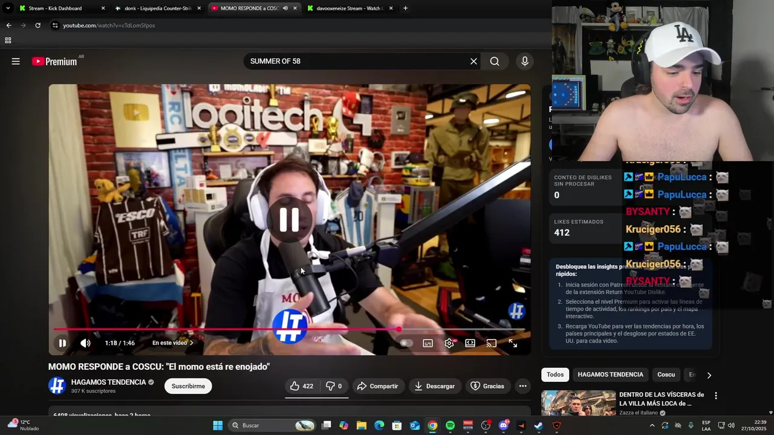This screenshot has height=435, width=774.
Task: Reload the current page
Action: pos(37,25)
